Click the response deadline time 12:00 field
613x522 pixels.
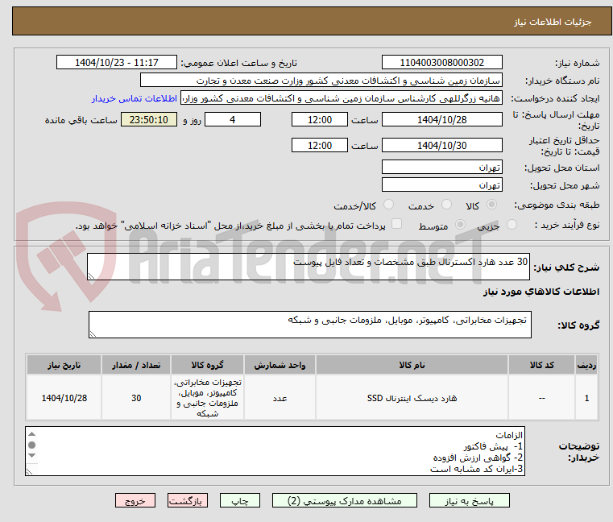(320, 120)
